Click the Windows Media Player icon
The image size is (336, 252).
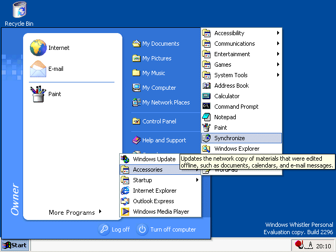click(x=125, y=212)
